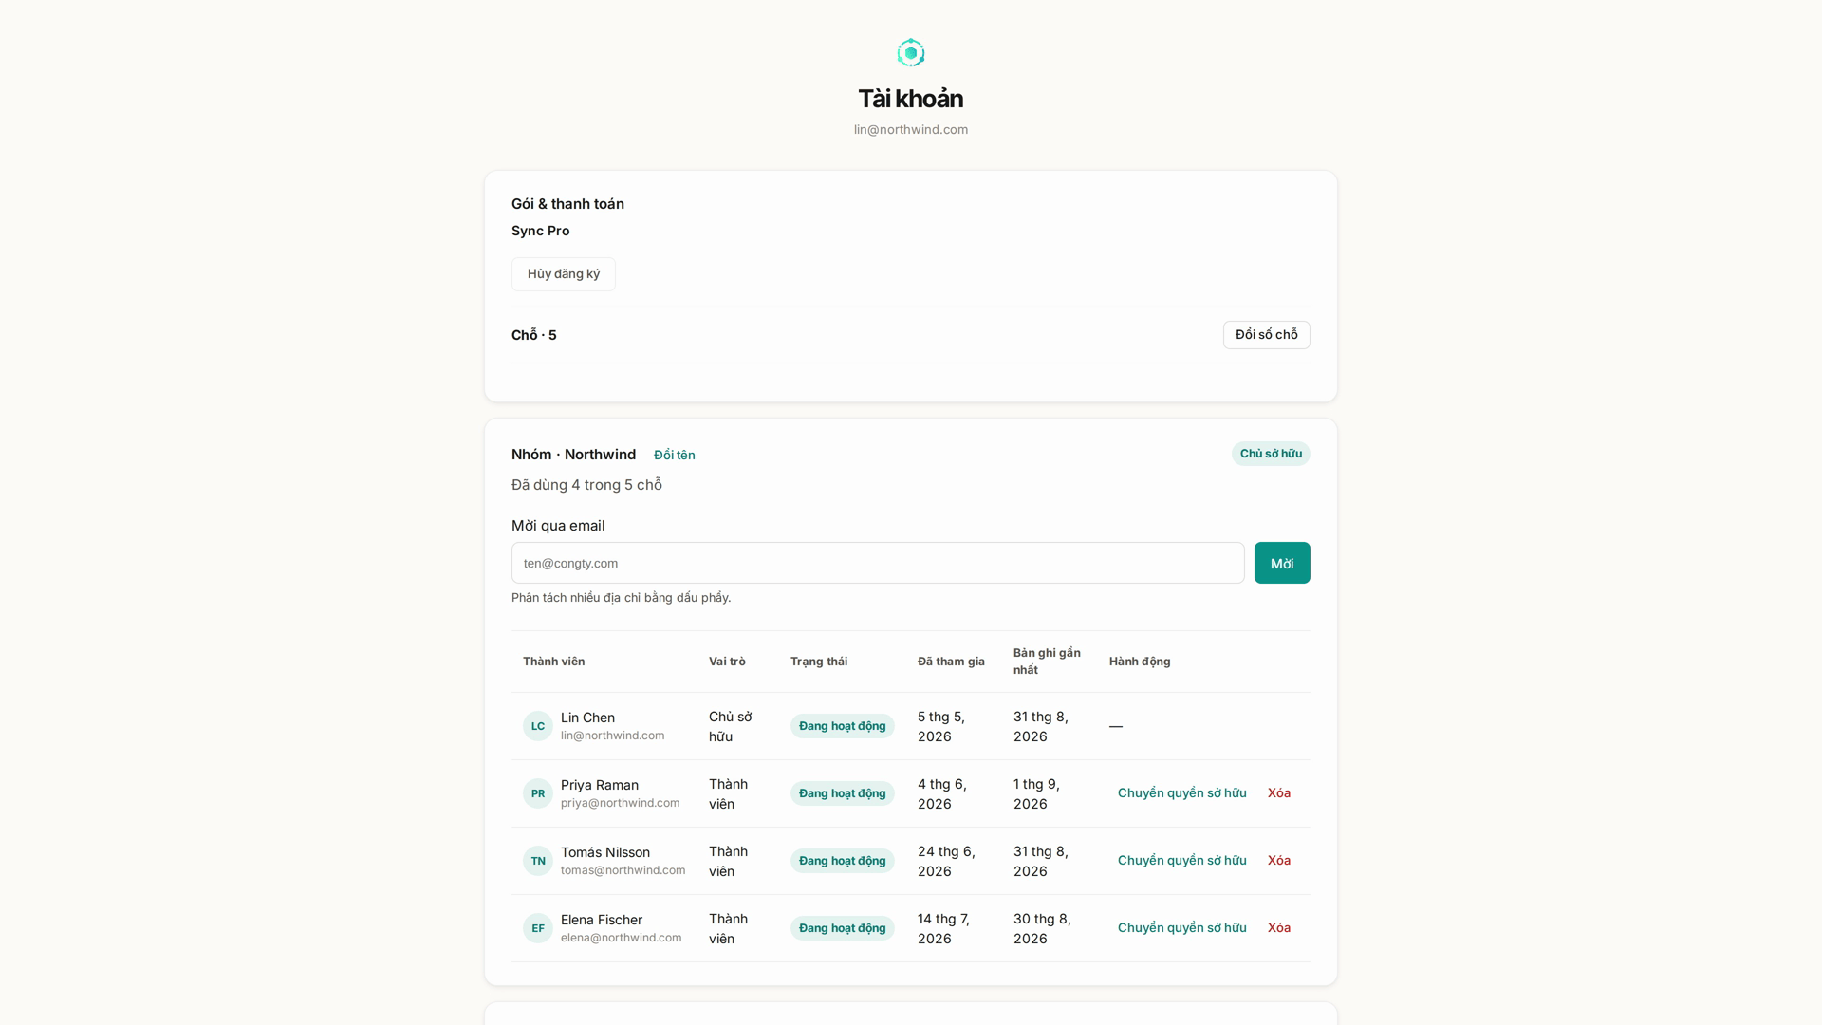Click Tomás Nilsson's TN avatar
This screenshot has height=1025, width=1822.
coord(538,861)
